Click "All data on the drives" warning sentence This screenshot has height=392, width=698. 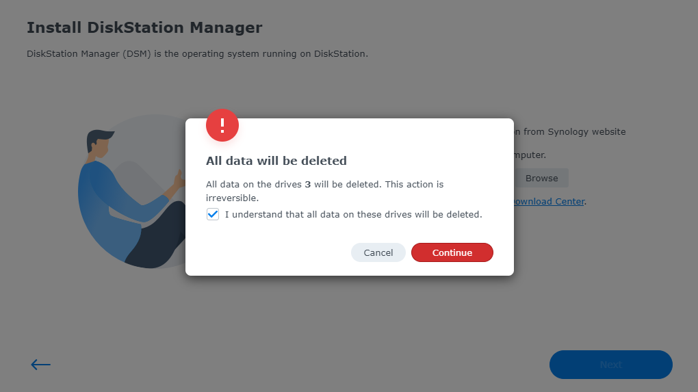point(254,185)
